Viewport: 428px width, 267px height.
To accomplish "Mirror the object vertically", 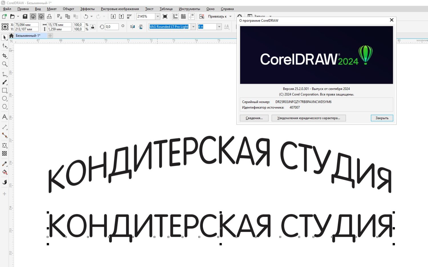I will pos(141,27).
